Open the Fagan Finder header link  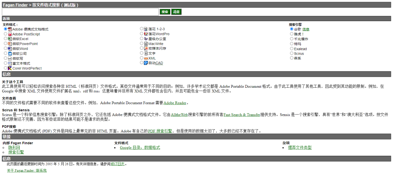[15, 5]
